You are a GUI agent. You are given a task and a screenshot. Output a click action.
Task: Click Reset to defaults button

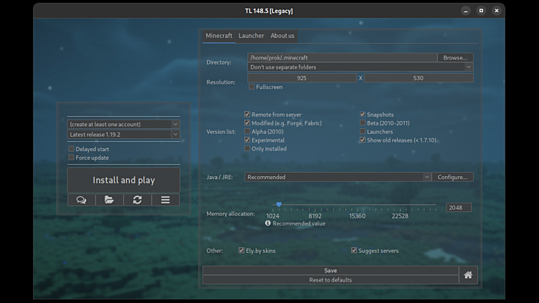(x=330, y=279)
